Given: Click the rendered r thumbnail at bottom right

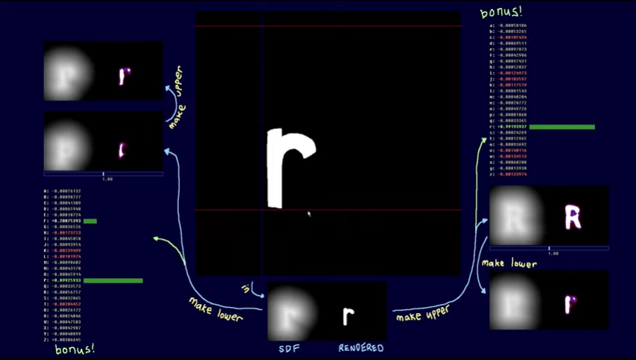Looking at the screenshot, I should coord(570,304).
